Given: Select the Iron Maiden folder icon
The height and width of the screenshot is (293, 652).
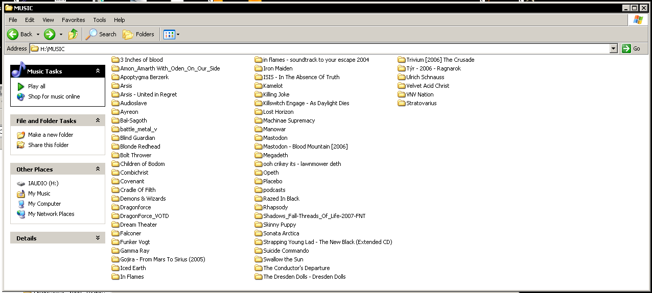Looking at the screenshot, I should tap(259, 68).
